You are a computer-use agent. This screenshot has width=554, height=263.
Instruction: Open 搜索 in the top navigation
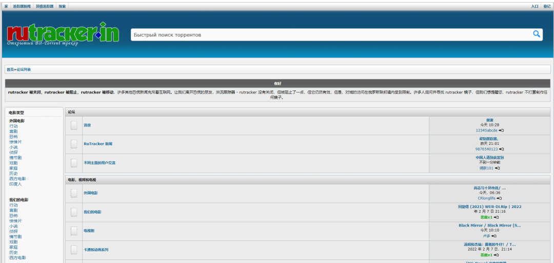pyautogui.click(x=62, y=6)
